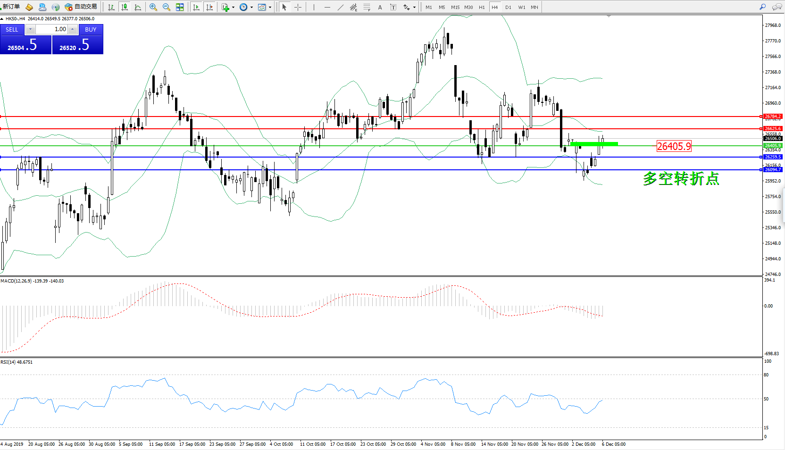Select the Crosshair tool
The height and width of the screenshot is (450, 785).
tap(298, 7)
